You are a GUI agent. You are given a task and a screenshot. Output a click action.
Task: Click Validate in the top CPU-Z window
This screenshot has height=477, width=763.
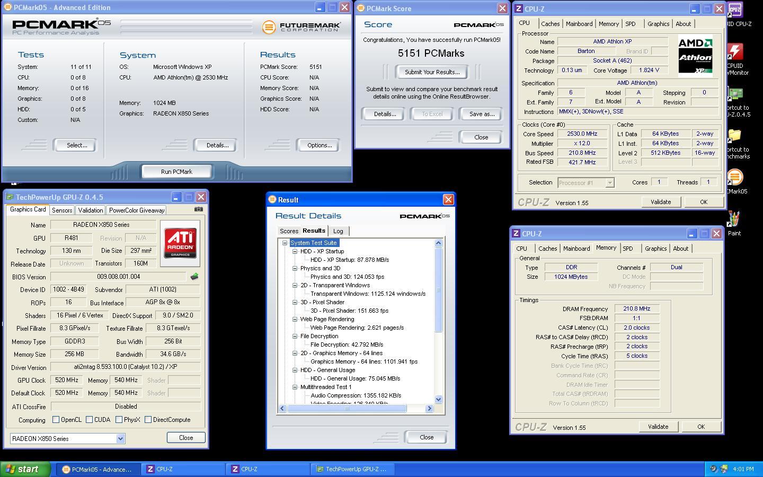(x=660, y=202)
